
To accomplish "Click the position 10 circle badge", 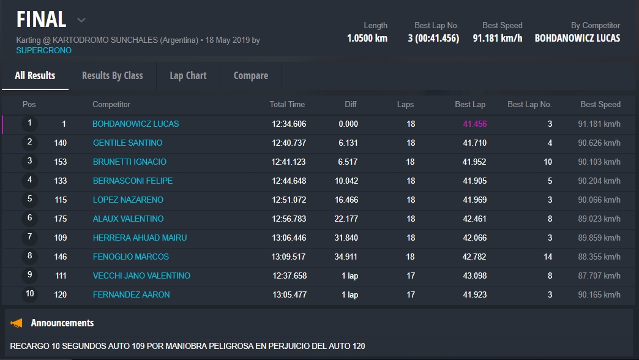I will (x=29, y=294).
